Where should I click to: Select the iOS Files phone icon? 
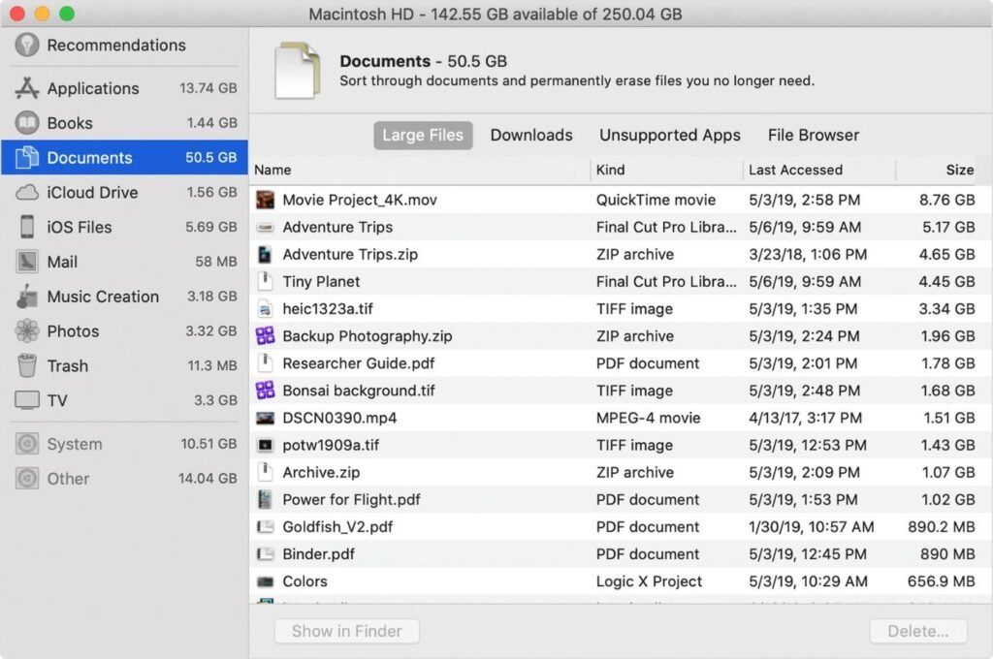[27, 227]
